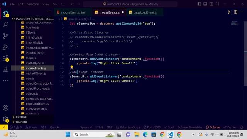Image resolution: width=247 pixels, height=139 pixels.
Task: Open notifications bell in status bar
Action: (242, 127)
